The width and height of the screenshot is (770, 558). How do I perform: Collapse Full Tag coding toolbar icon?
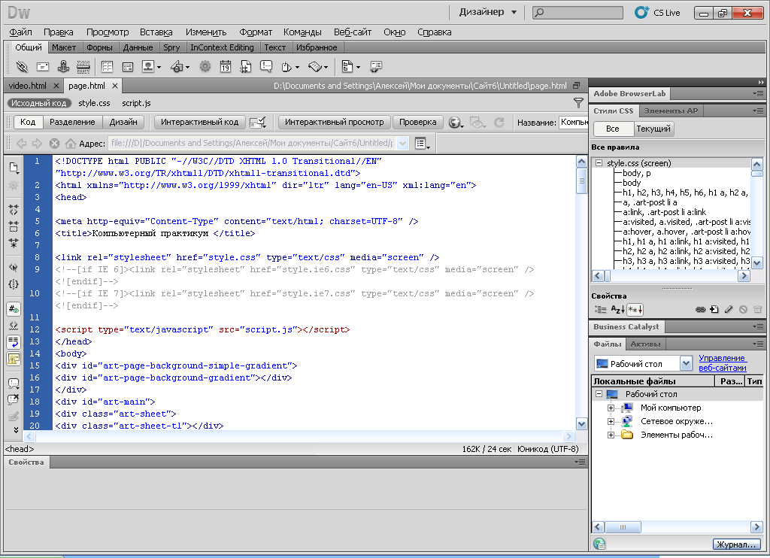(14, 210)
